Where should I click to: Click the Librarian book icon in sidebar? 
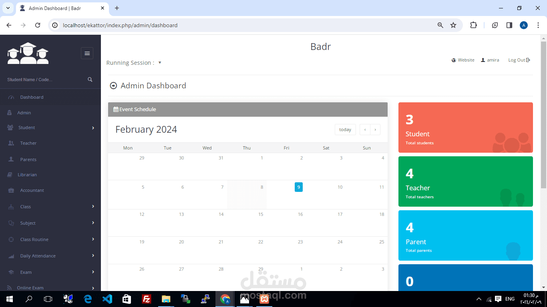point(10,175)
